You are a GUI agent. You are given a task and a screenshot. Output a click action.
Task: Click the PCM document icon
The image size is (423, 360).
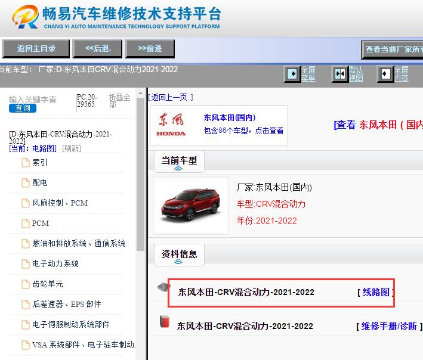click(x=26, y=223)
